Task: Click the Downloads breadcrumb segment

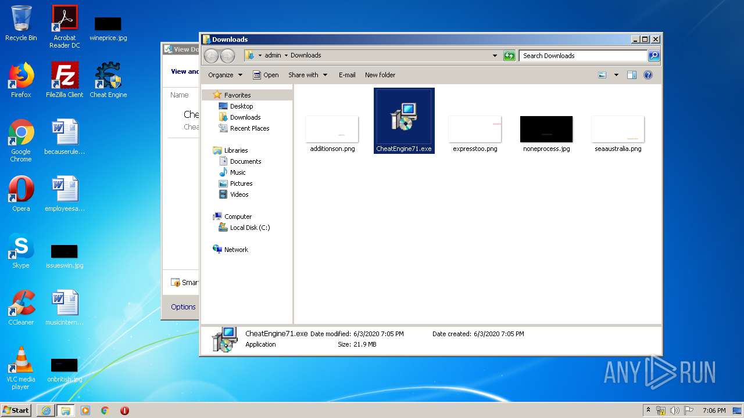Action: (306, 56)
